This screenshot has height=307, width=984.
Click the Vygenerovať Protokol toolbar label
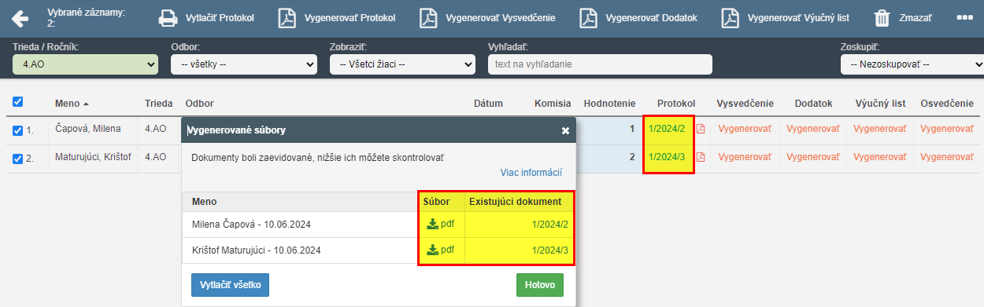pyautogui.click(x=350, y=17)
